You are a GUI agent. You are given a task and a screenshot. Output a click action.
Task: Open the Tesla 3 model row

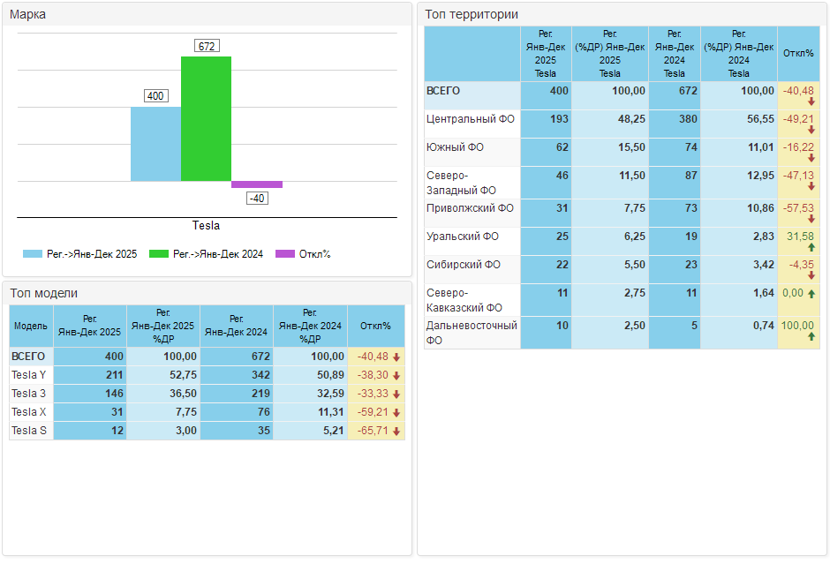coord(29,394)
